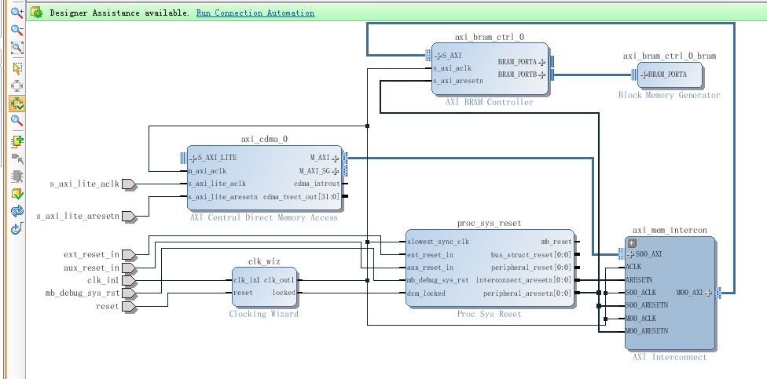767x379 pixels.
Task: Select the ext_reset_in external port
Action: coord(129,255)
